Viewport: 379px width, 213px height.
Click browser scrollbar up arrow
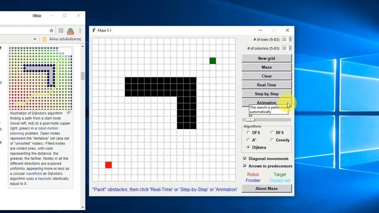pyautogui.click(x=83, y=46)
